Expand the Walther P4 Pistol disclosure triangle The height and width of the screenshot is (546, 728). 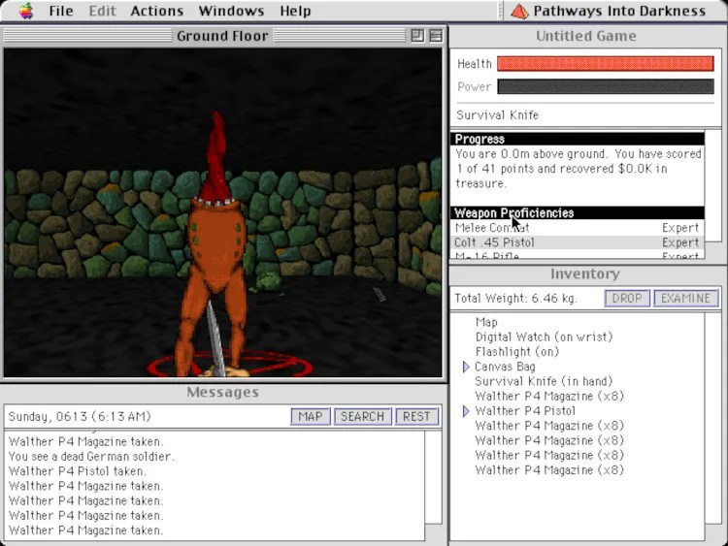point(466,411)
